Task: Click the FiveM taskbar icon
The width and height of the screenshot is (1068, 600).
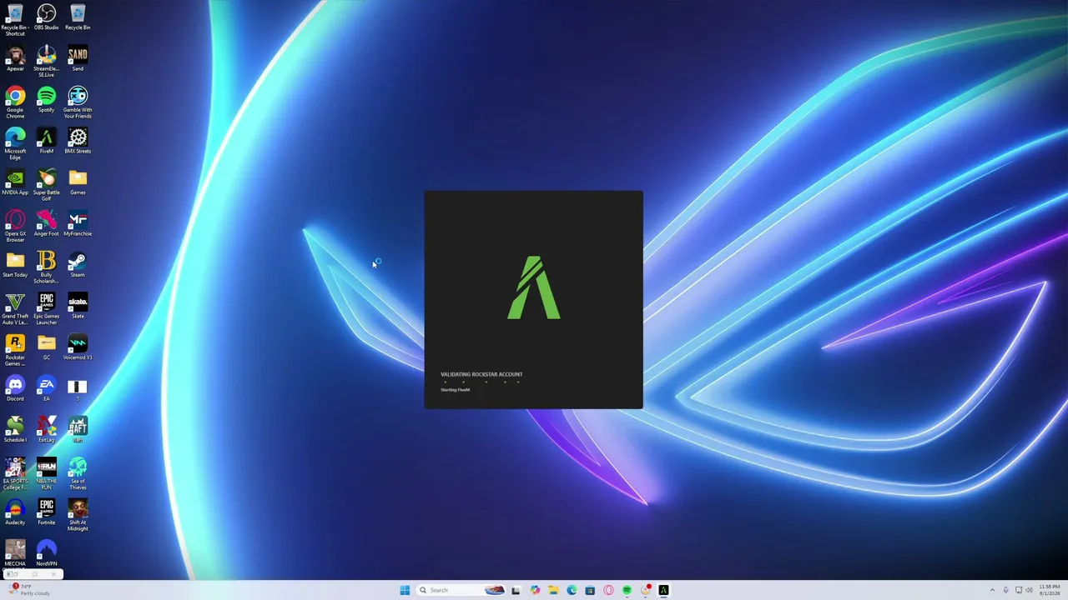Action: 663,590
